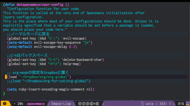Click the "C-h" key binding string
190x106 pixels.
[x=52, y=60]
